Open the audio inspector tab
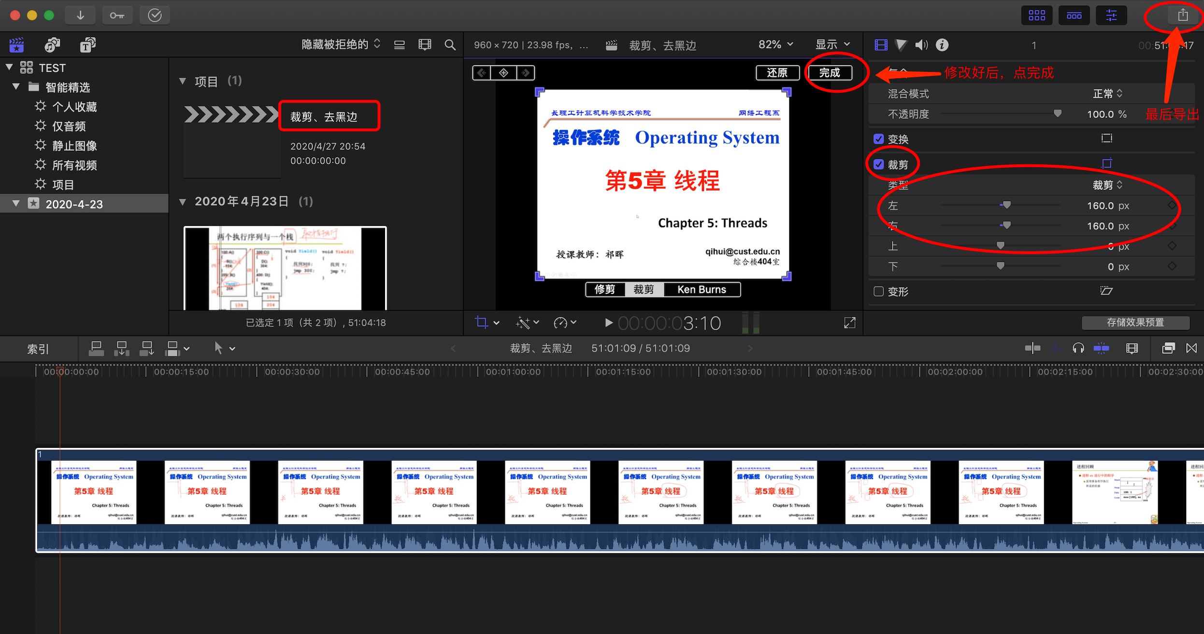Viewport: 1204px width, 634px height. [921, 45]
